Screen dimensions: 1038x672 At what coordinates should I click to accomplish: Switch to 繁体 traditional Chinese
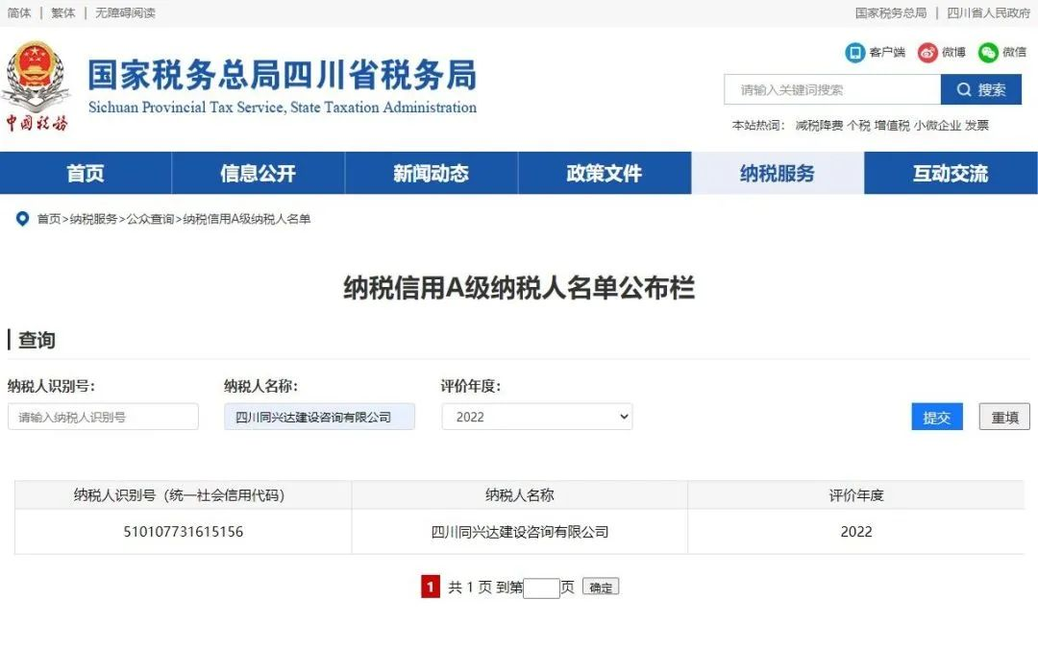(x=62, y=12)
